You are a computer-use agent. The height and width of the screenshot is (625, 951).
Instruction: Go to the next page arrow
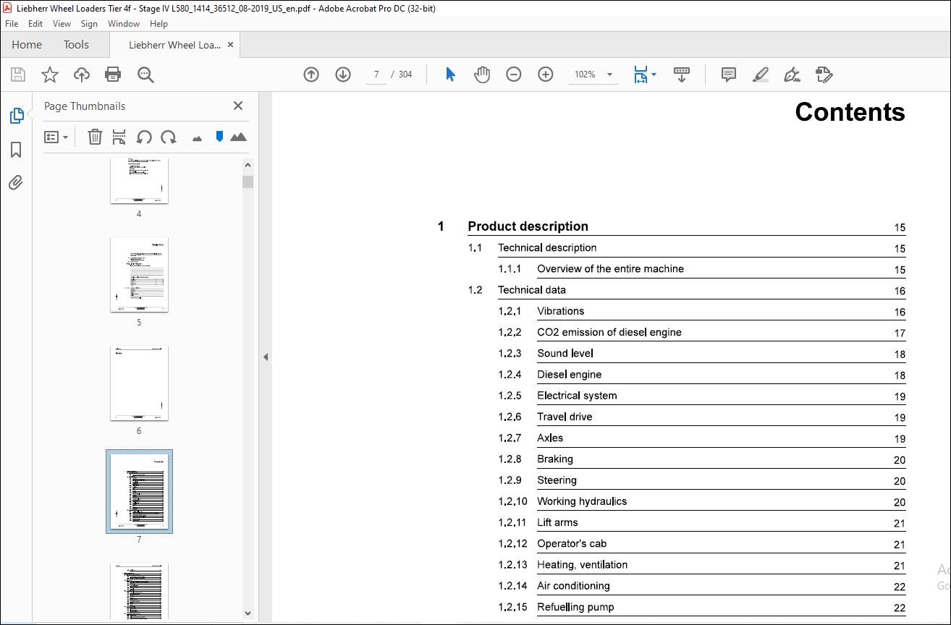point(343,75)
